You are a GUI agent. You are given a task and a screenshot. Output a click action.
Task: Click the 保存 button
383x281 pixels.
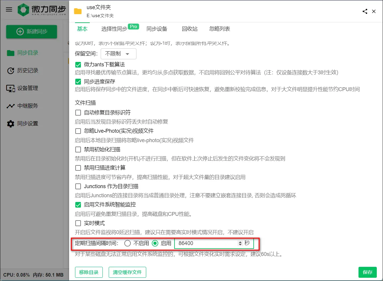click(x=367, y=272)
